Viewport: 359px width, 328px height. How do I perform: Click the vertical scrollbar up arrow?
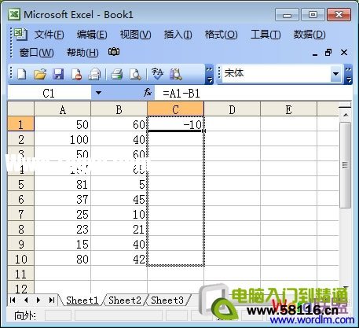(346, 115)
